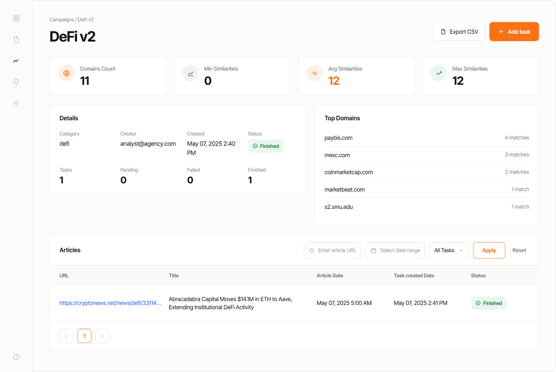
Task: Go to previous page of articles
Action: click(x=67, y=336)
